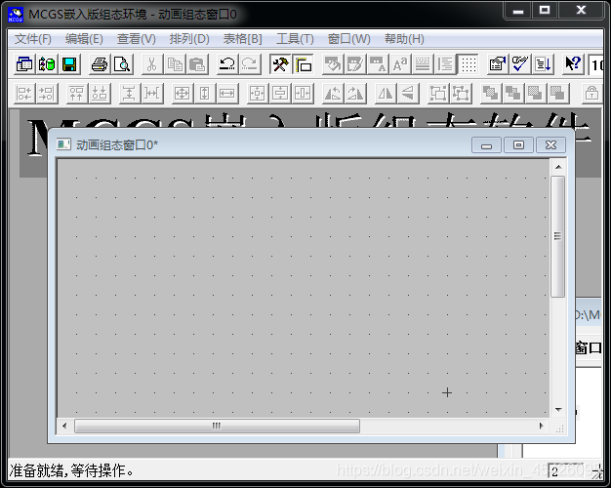Click the align top edges icon
611x488 pixels.
(x=77, y=94)
